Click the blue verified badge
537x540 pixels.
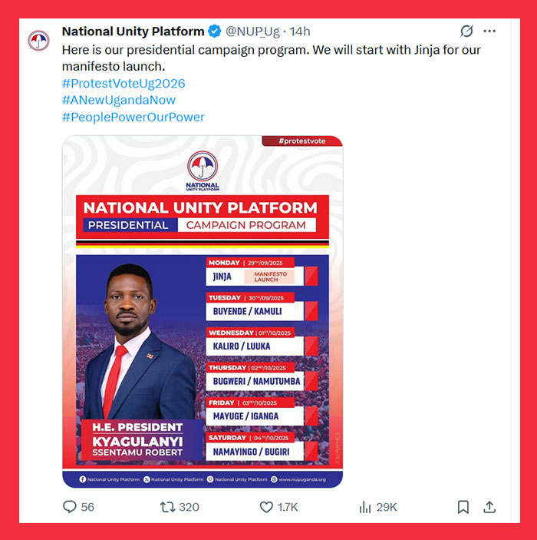pos(215,31)
